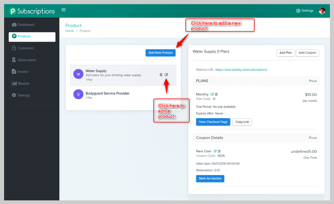Click the PLANS section header
Screen dimensions: 334x204
202,81
